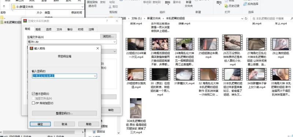Click the 加密文件名 checkbox
293x137 pixels.
33,98
